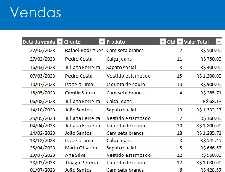Select the date cell 22/02/2023
Image resolution: width=225 pixels, height=172 pixels.
[42, 50]
